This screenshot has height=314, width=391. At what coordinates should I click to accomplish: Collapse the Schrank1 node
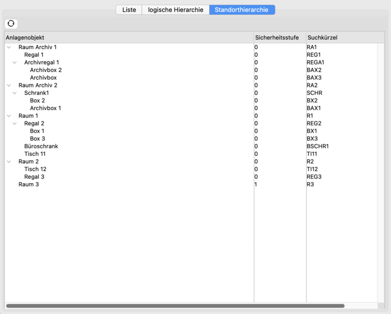[x=15, y=93]
